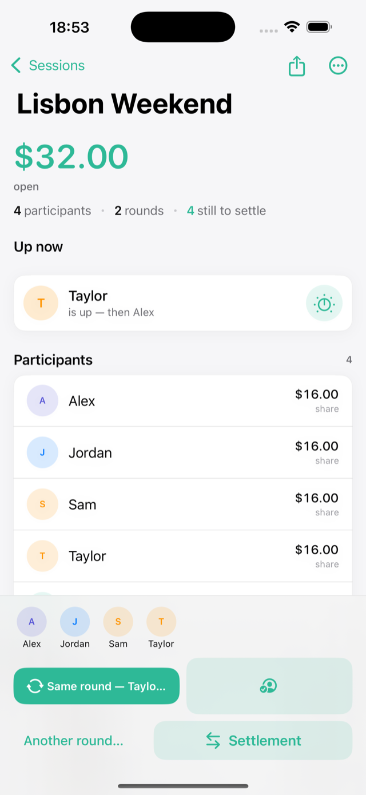366x795 pixels.
Task: Tap the arrows icon on Settlement
Action: pyautogui.click(x=213, y=741)
